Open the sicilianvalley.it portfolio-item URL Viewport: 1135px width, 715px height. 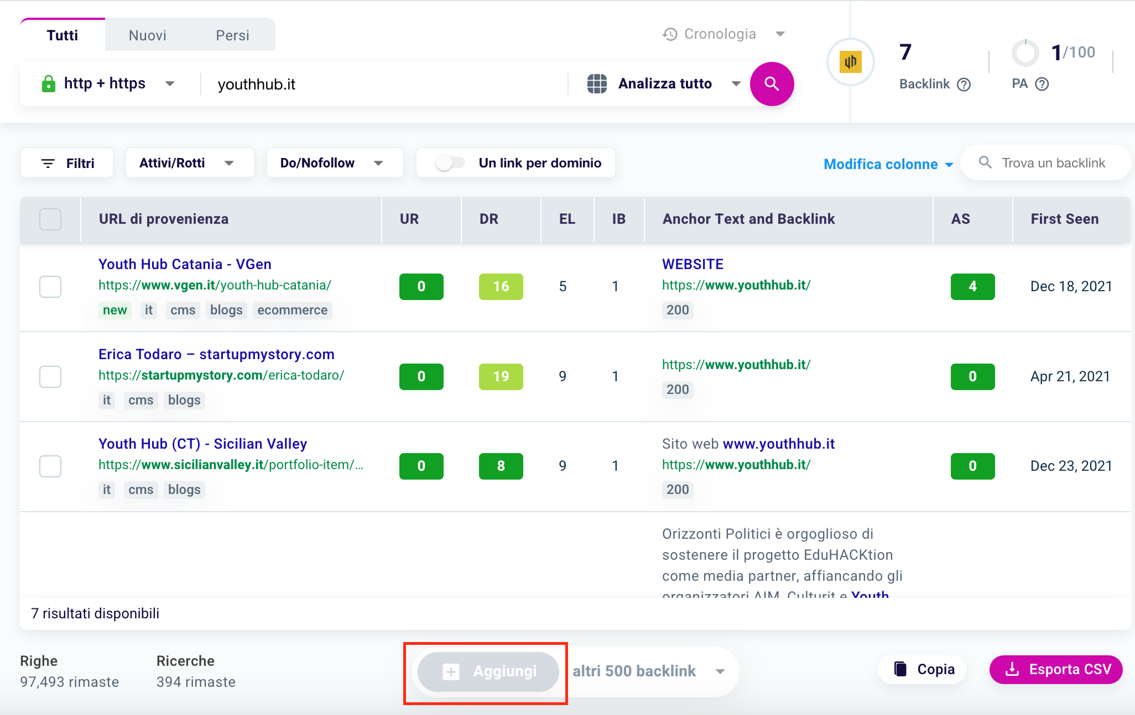click(x=231, y=465)
